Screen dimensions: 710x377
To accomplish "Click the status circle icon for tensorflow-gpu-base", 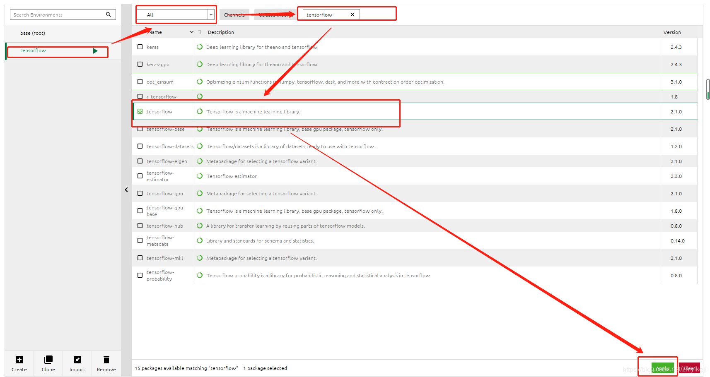I will coord(200,211).
